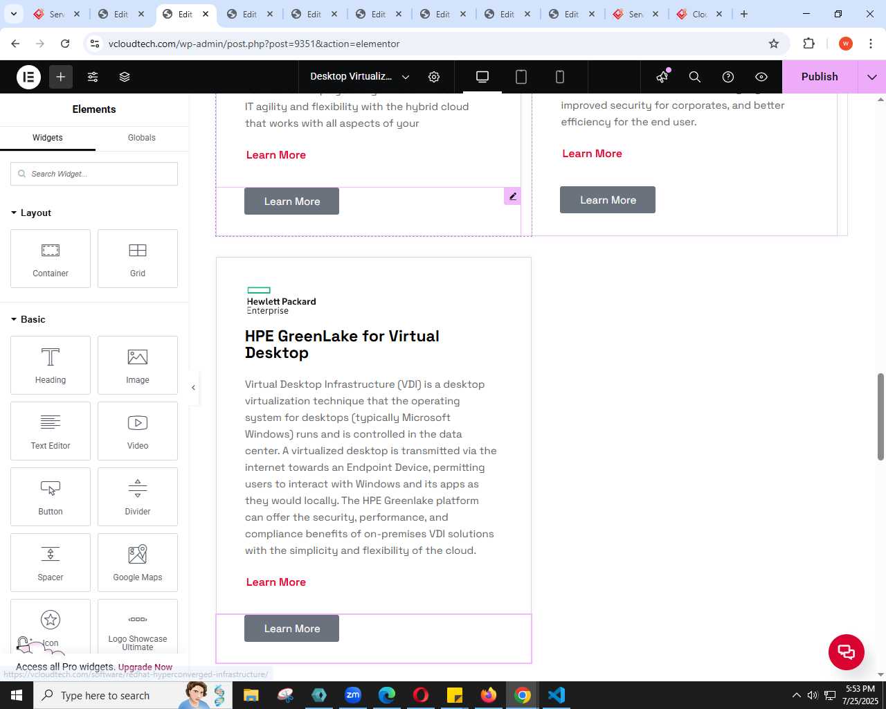Switch to the Globals tab
This screenshot has height=709, width=886.
tap(142, 138)
